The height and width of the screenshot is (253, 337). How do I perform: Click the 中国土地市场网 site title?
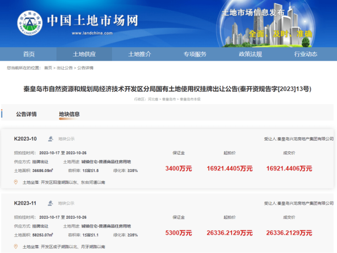[92, 20]
